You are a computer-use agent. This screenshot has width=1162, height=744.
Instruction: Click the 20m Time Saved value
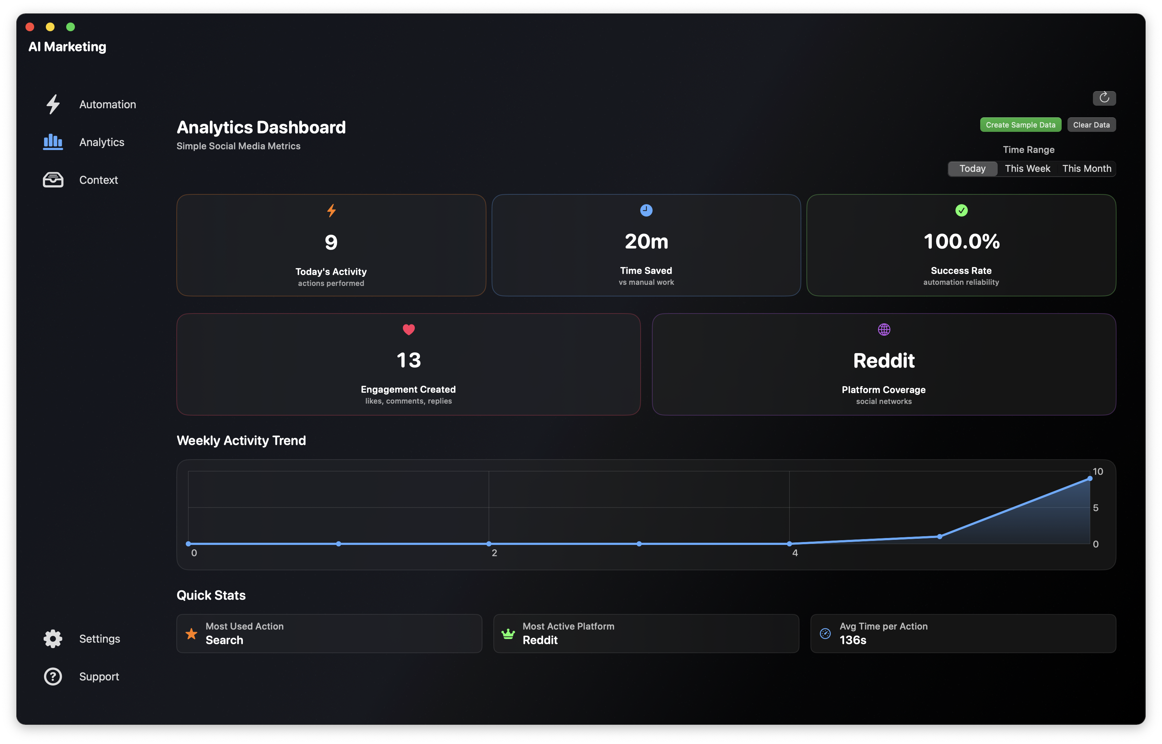[646, 241]
